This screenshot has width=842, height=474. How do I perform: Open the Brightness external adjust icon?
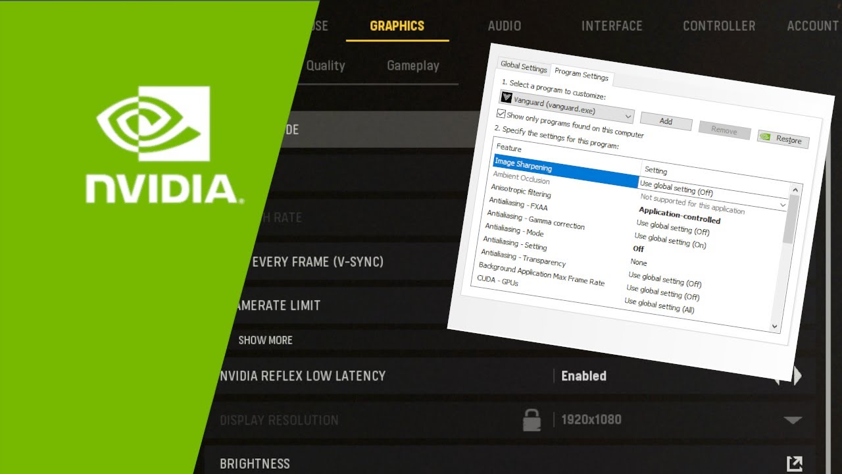[x=795, y=463]
